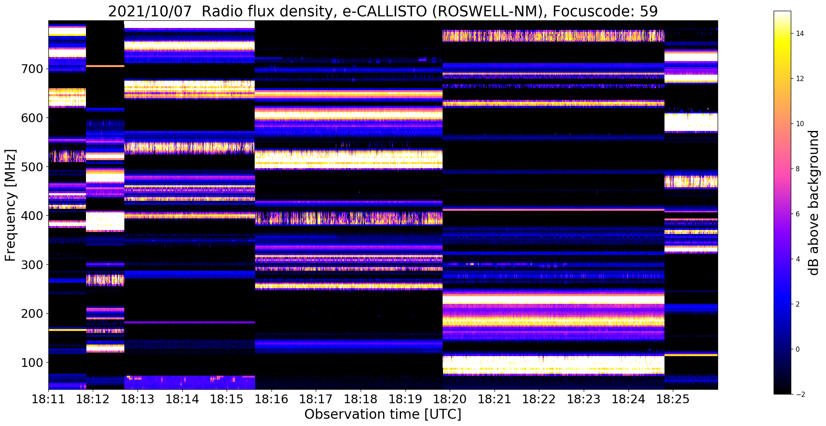
Task: Click the 'Observation time [UTC]' axis label
Action: point(383,414)
